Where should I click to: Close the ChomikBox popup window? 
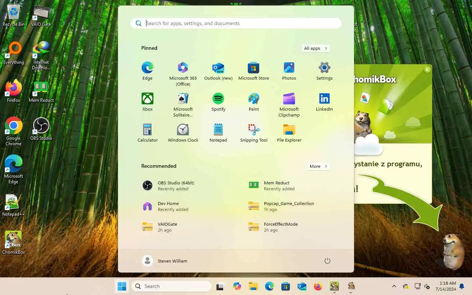427,69
